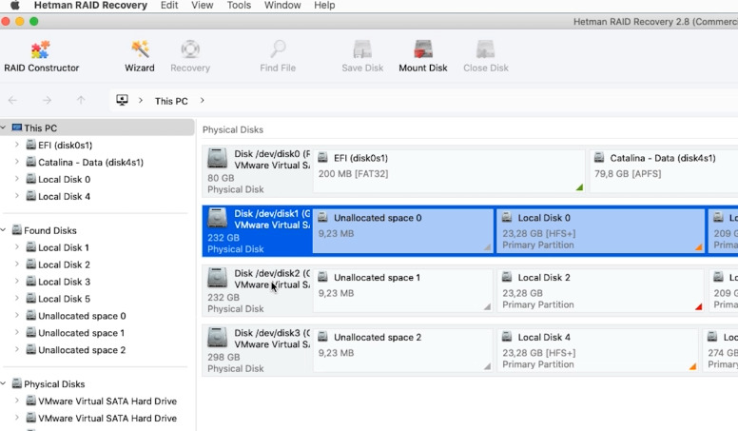738x431 pixels.
Task: Select Local Disk 3 in Found Disks
Action: click(x=64, y=282)
